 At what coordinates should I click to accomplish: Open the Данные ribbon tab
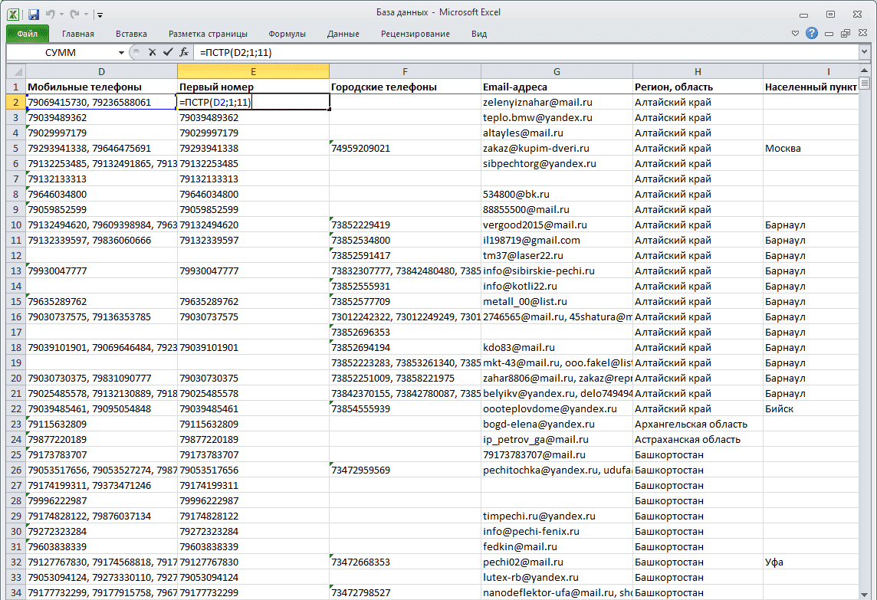[343, 34]
